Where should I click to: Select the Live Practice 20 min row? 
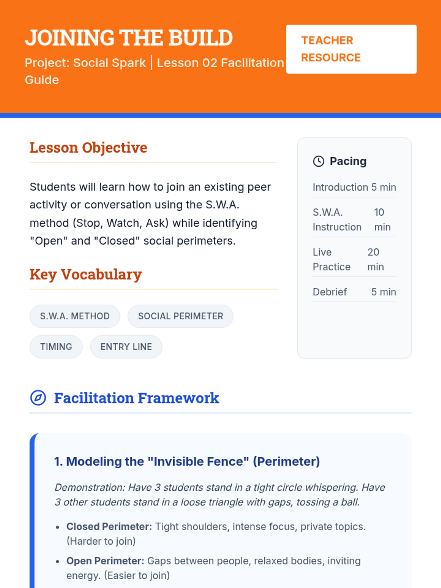pos(354,259)
